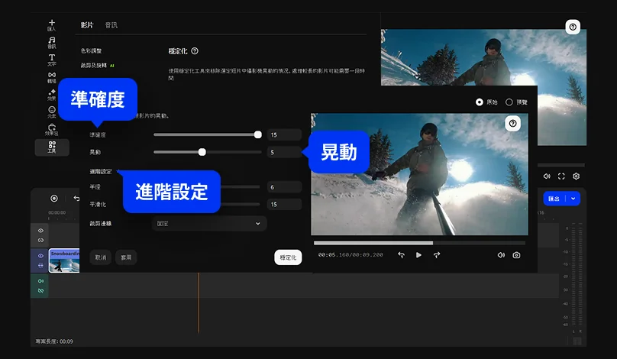
Task: Open the 裁剪邊緣 dropdown showing 固定
Action: (209, 223)
